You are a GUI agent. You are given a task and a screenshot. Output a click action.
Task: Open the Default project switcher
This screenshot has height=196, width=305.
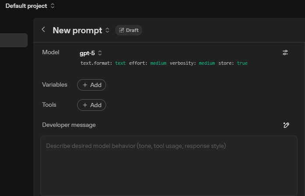click(30, 6)
